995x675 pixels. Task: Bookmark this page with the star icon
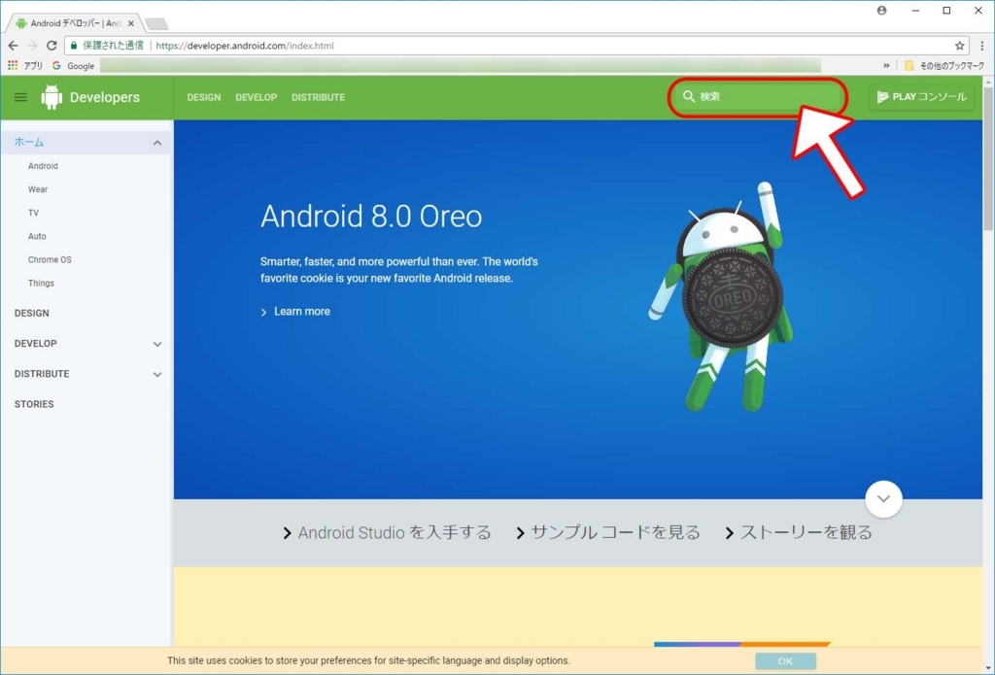959,46
